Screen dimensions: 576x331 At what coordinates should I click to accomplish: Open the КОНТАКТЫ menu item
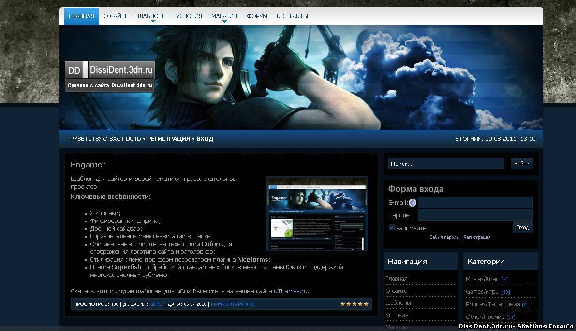[292, 16]
